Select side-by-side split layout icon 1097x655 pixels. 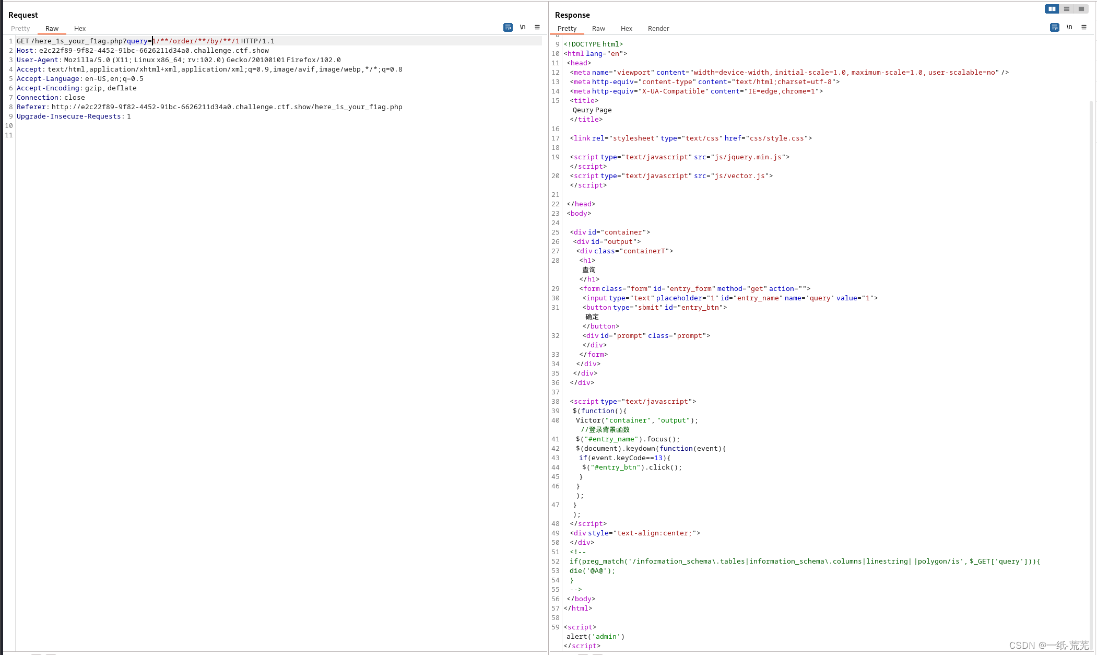[1052, 9]
